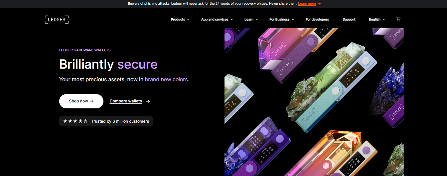Expand For Business chevron
This screenshot has width=447, height=176.
pos(293,20)
